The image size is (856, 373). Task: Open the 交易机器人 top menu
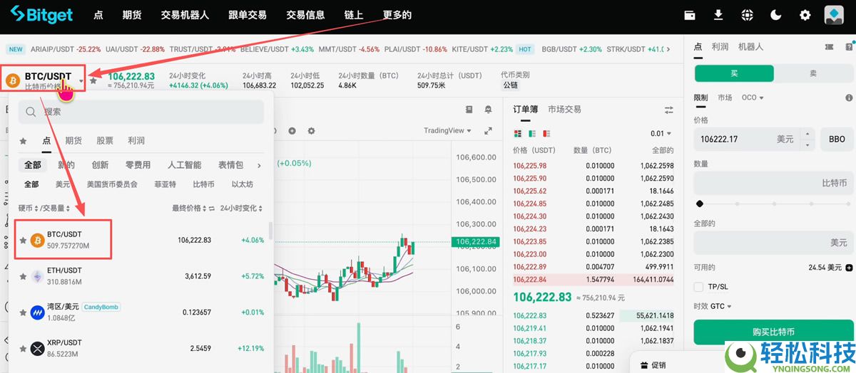(x=185, y=15)
